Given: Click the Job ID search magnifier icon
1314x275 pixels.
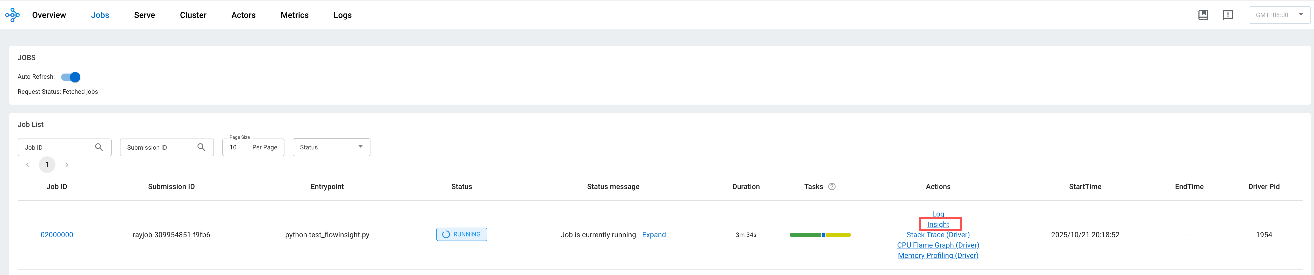Looking at the screenshot, I should tap(99, 147).
